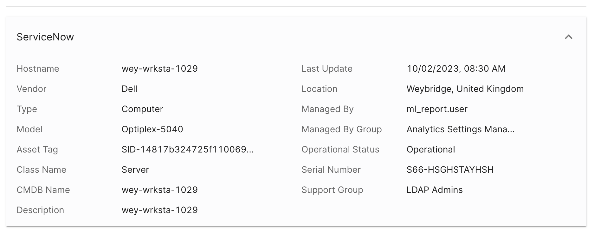The width and height of the screenshot is (594, 233).
Task: Click the truncated Asset Tag SID value
Action: [187, 150]
